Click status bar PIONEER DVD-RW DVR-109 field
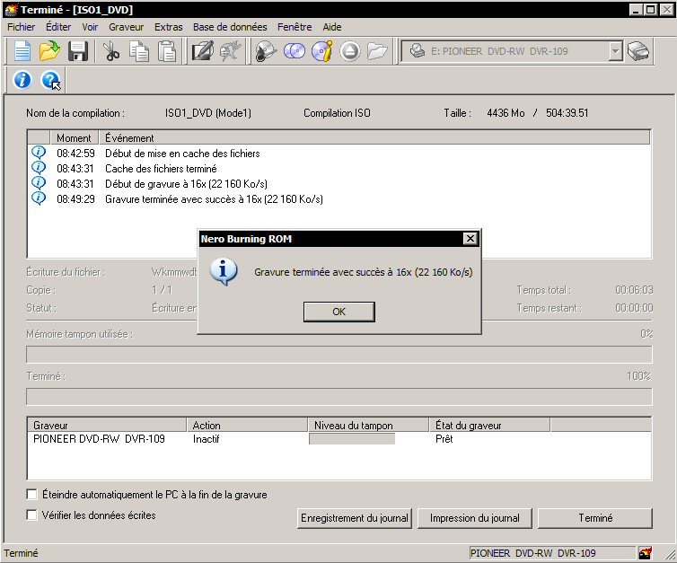The width and height of the screenshot is (677, 563). [x=552, y=552]
